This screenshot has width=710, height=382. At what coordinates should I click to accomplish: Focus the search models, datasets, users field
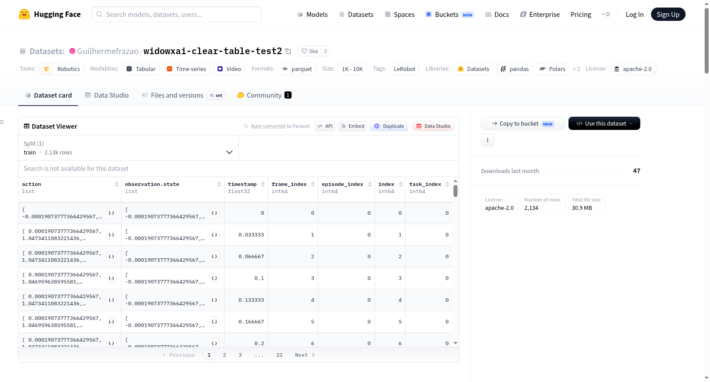(x=177, y=14)
